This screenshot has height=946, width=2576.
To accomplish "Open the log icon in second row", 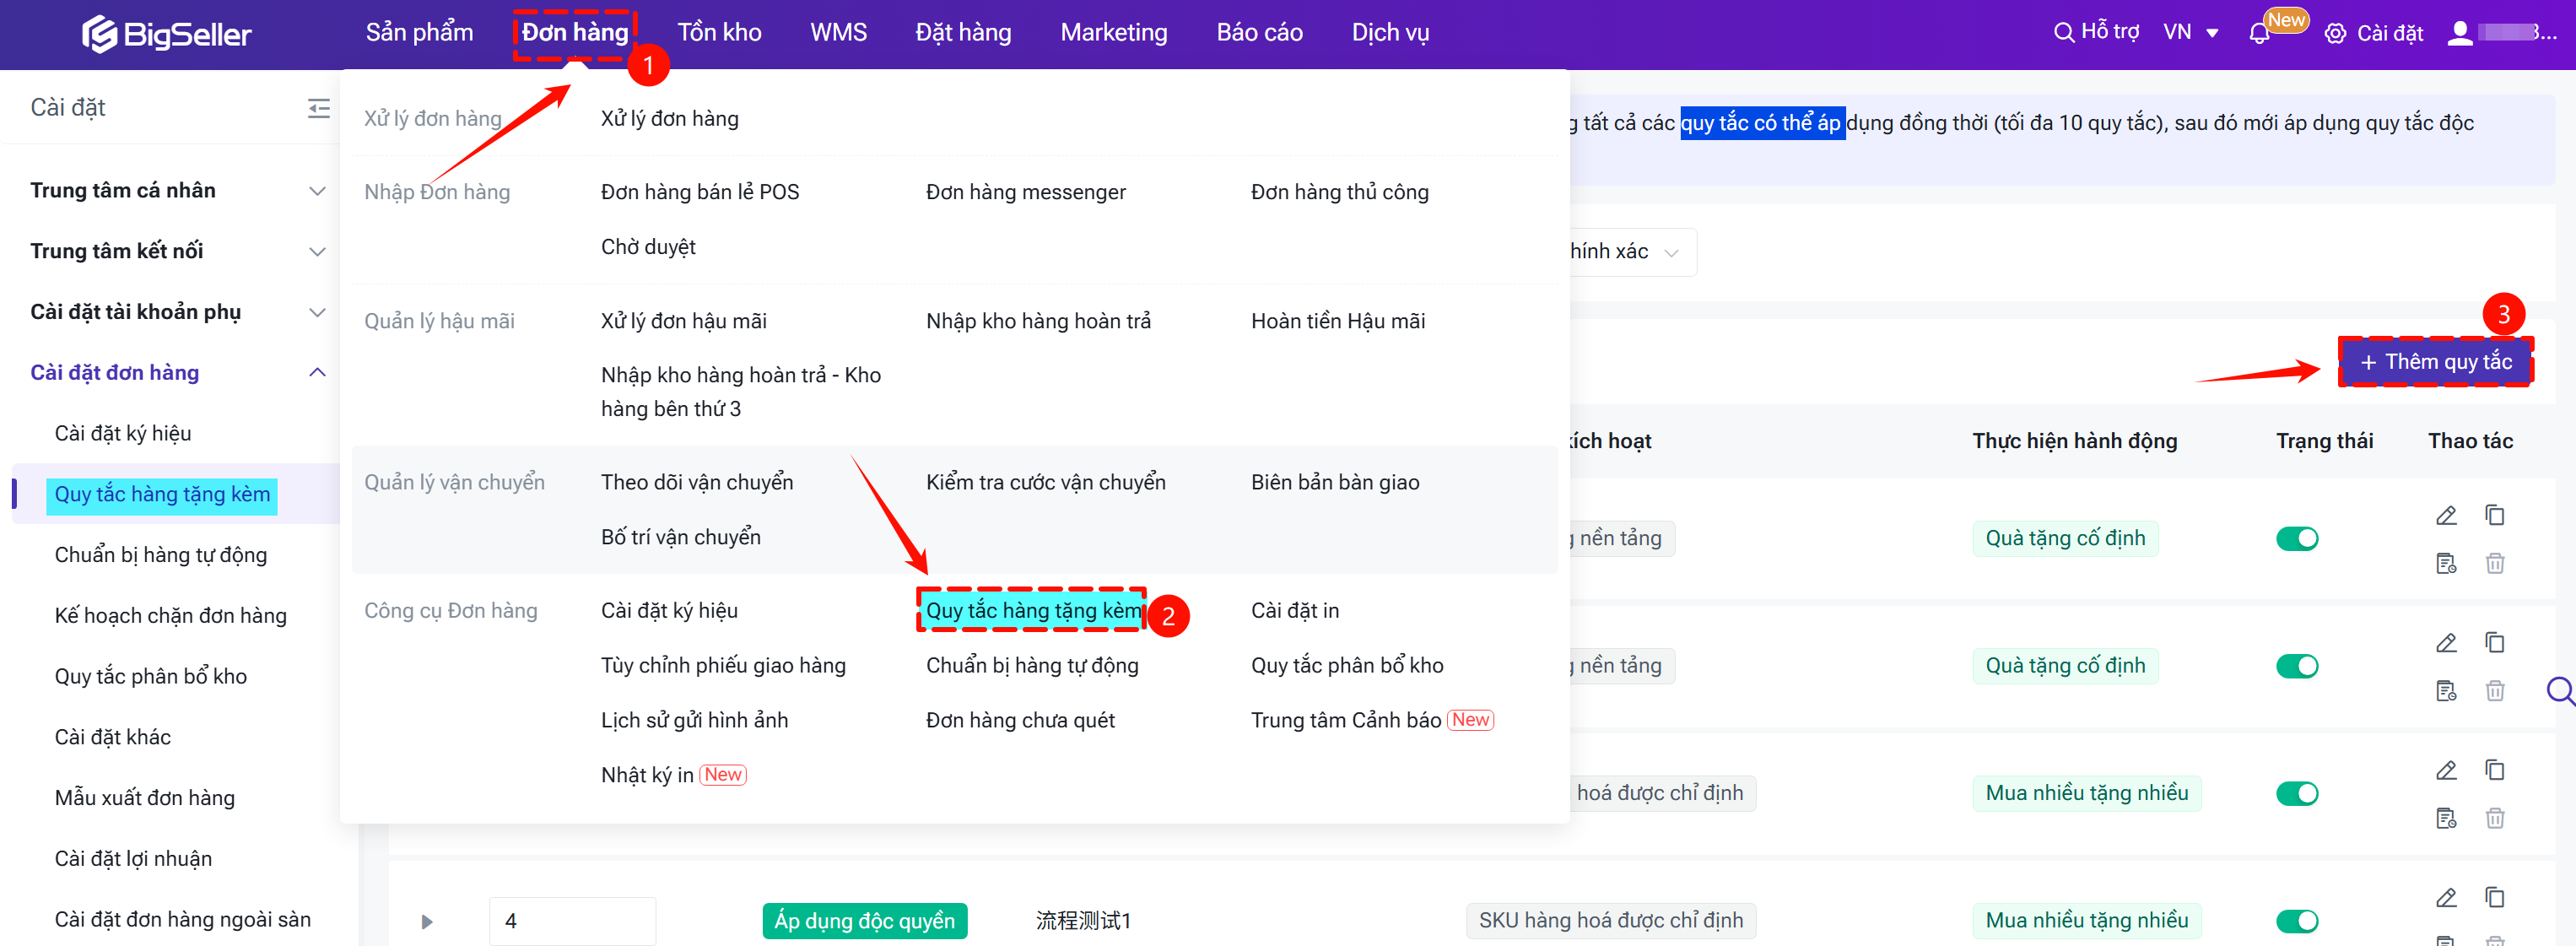I will (2445, 690).
